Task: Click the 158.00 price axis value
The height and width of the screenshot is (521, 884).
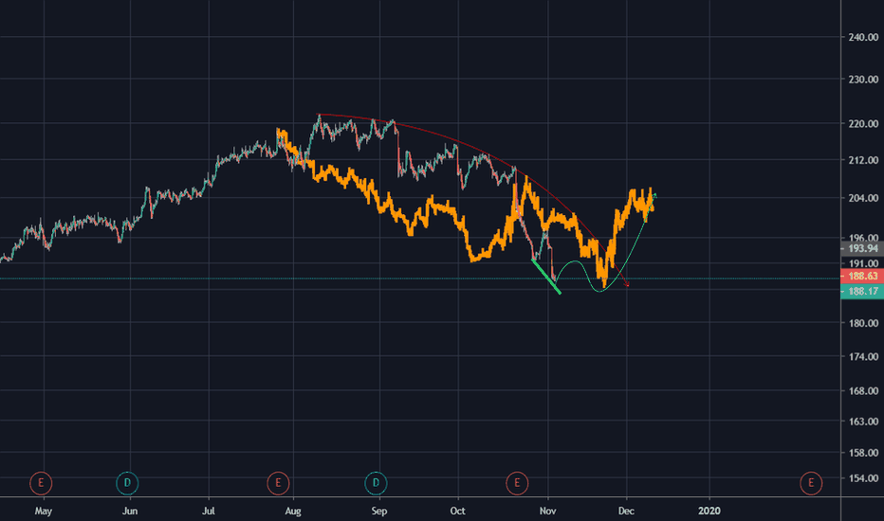Action: (x=863, y=453)
